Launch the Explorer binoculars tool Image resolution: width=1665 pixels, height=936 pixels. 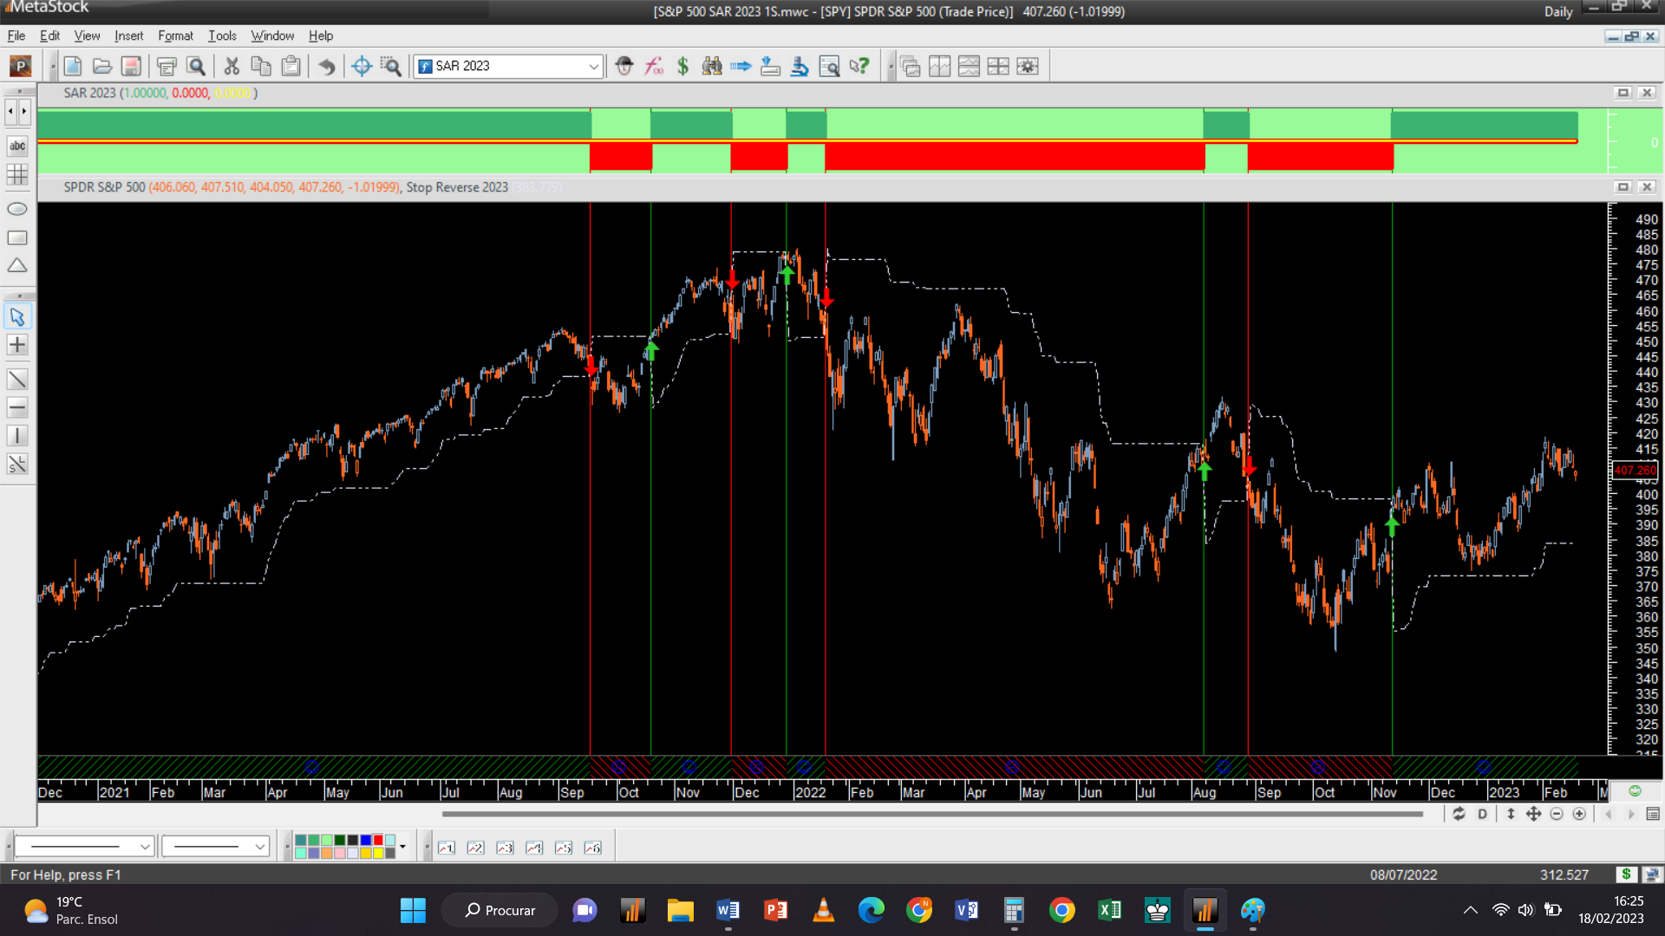click(x=712, y=66)
